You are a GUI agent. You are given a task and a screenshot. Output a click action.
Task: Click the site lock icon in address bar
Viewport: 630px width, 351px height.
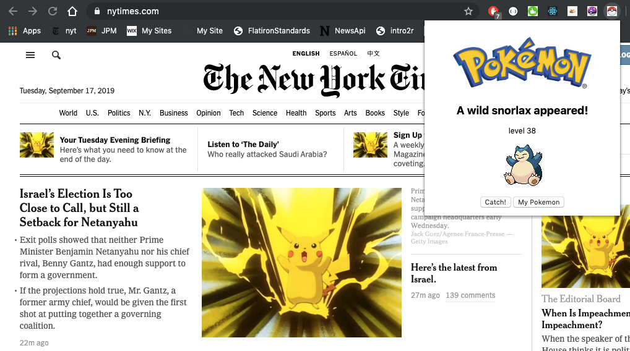(x=97, y=11)
